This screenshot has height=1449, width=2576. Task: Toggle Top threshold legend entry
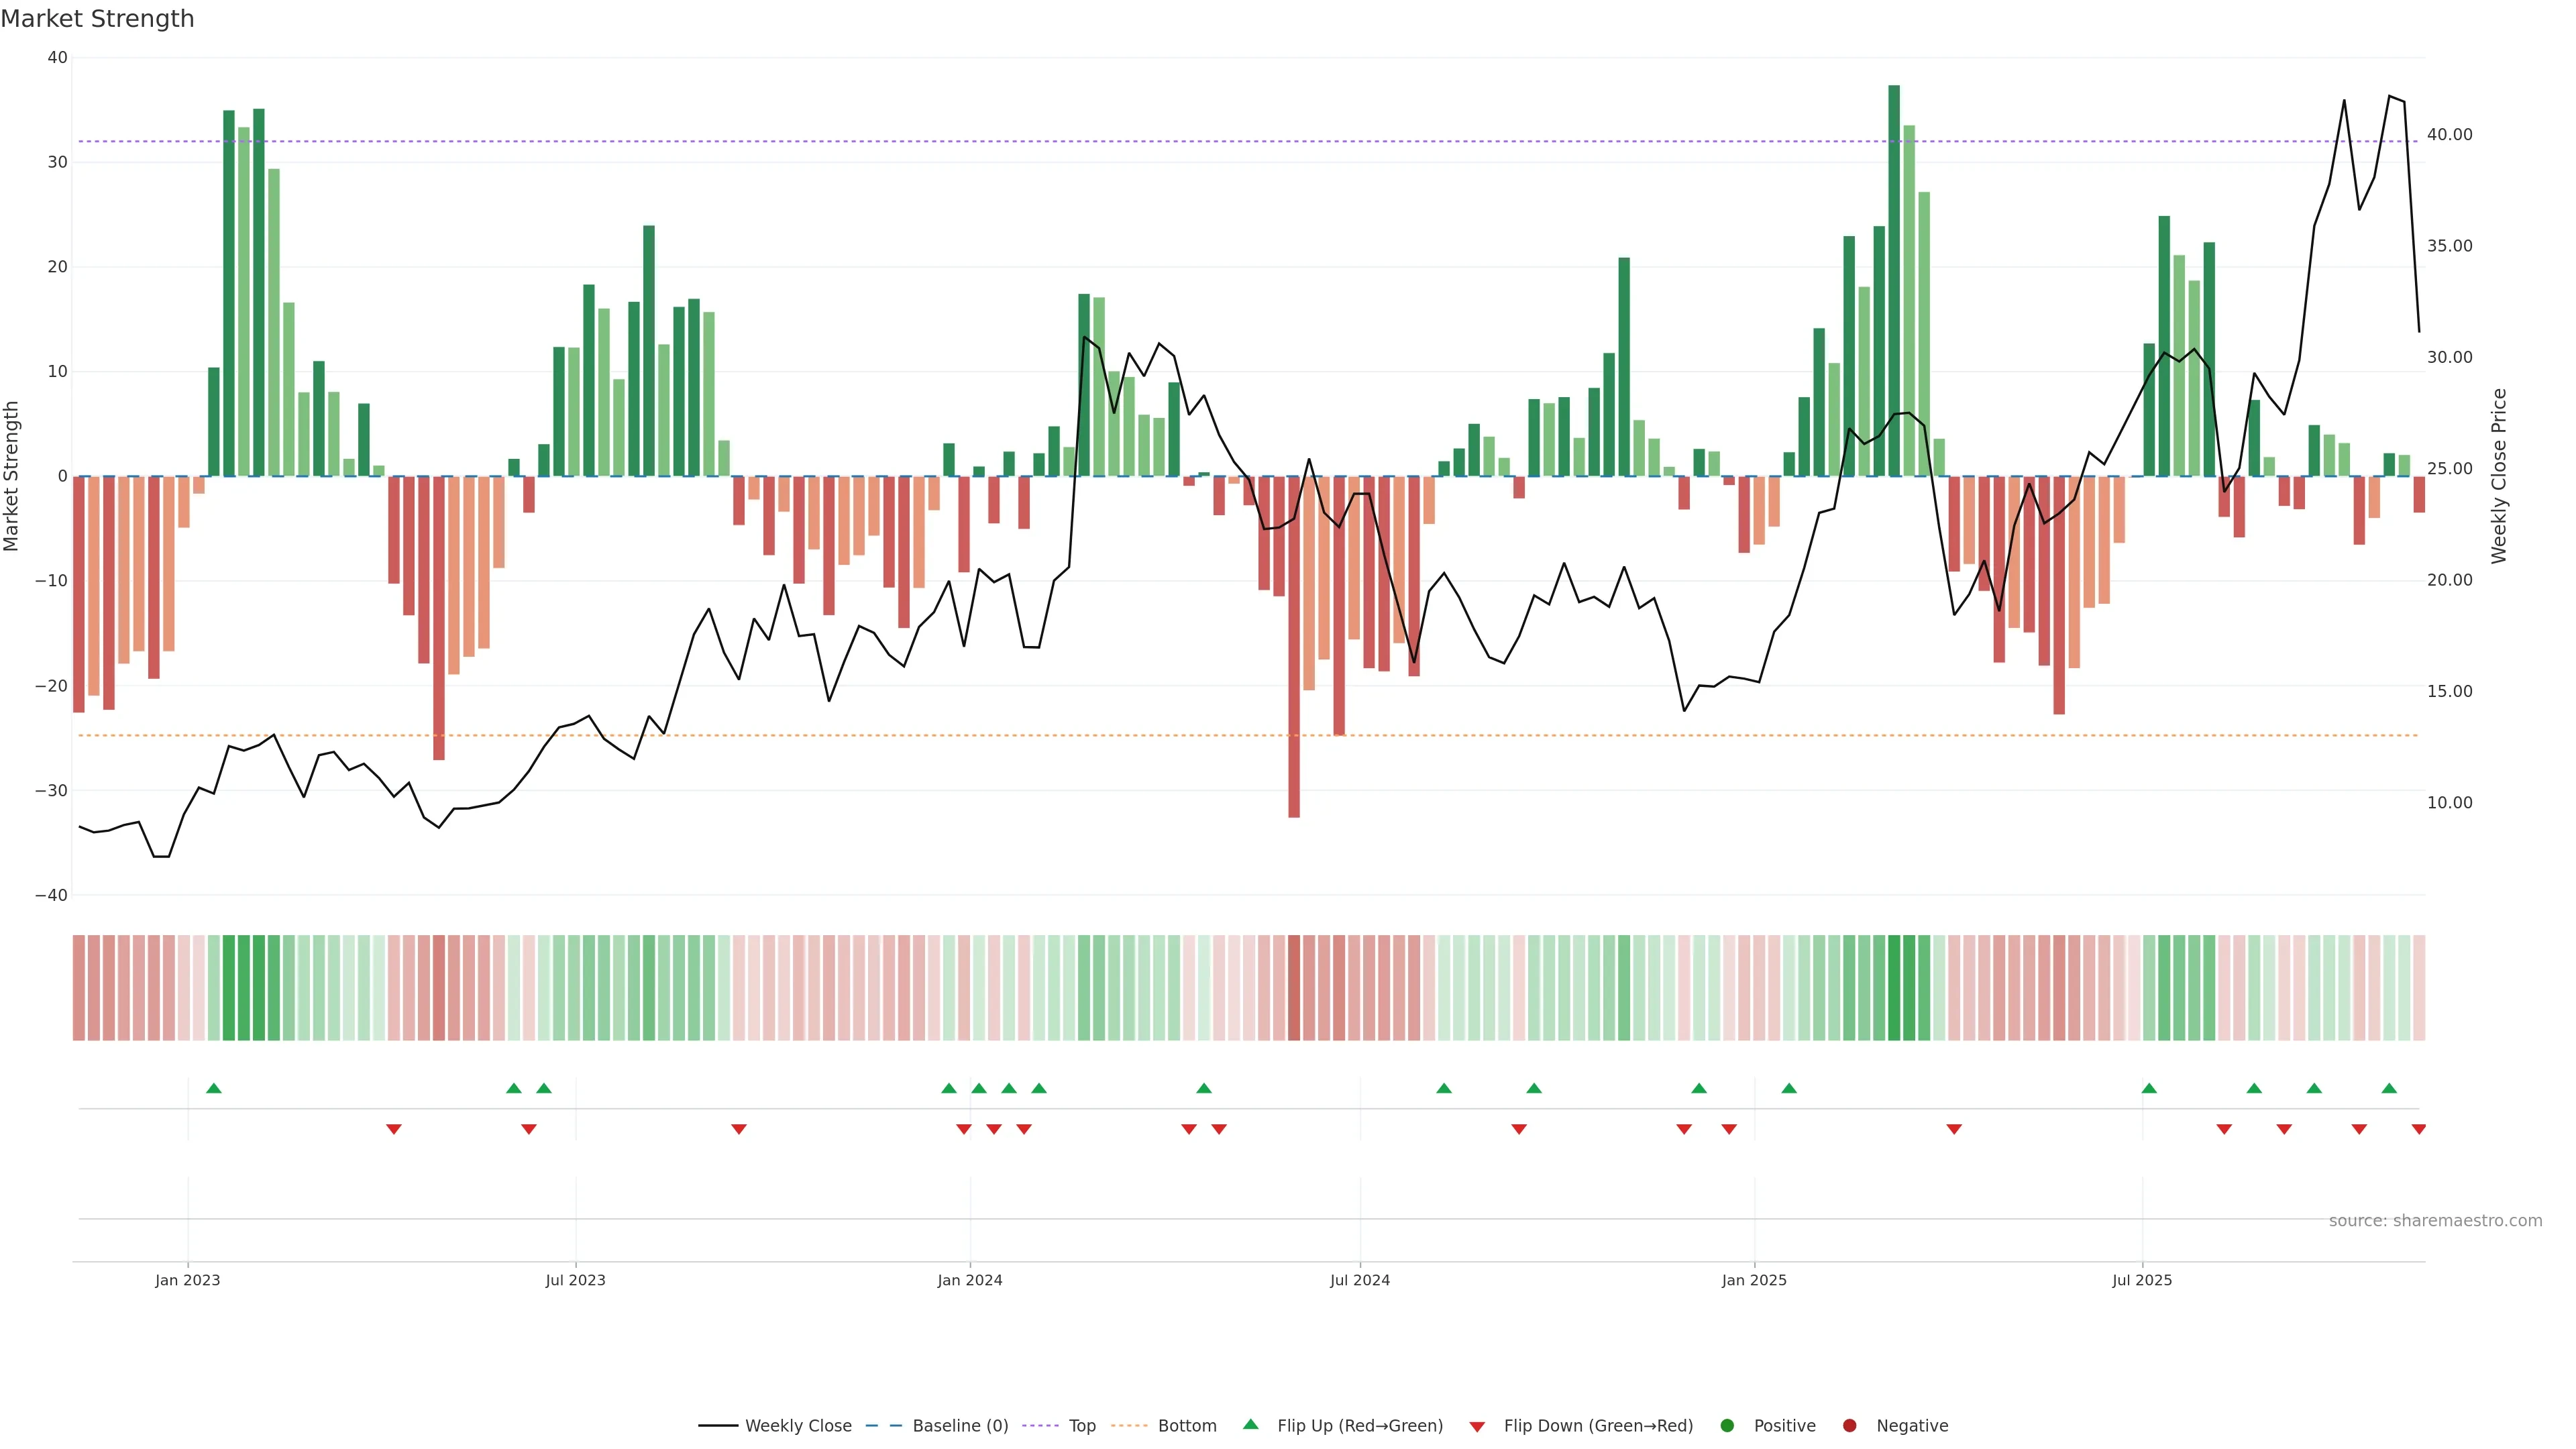[x=1081, y=1426]
